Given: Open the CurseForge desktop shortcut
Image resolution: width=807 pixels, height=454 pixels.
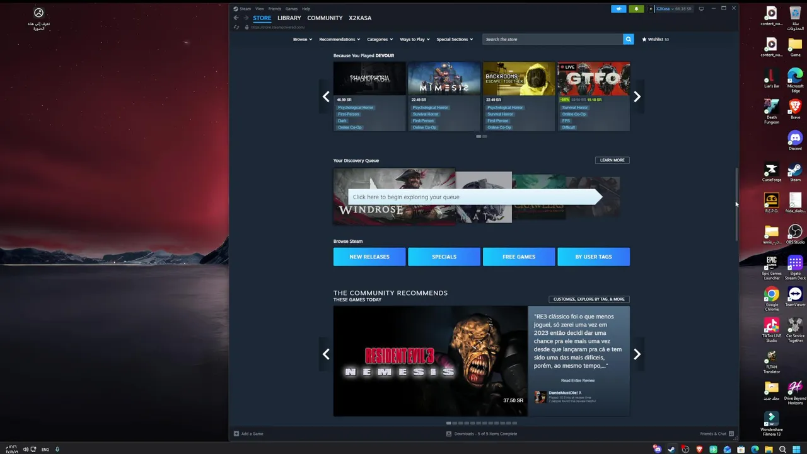Looking at the screenshot, I should click(772, 172).
